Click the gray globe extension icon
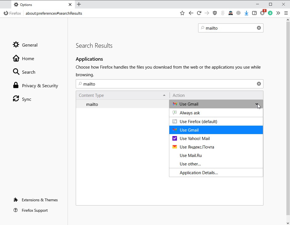 click(238, 13)
